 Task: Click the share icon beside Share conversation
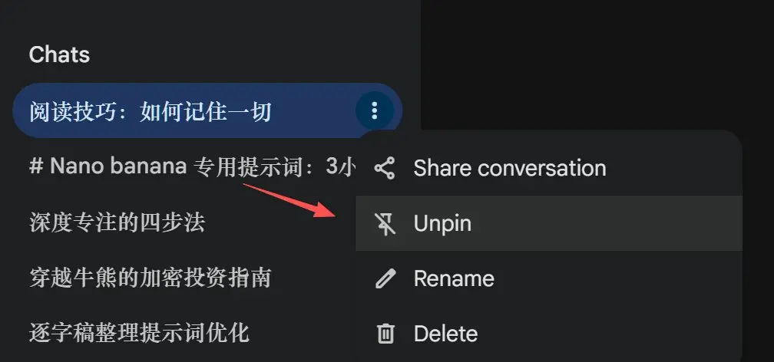tap(385, 168)
